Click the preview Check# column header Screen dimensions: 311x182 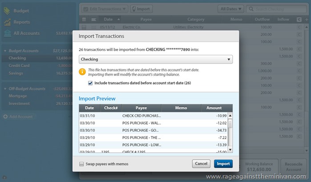(111, 108)
